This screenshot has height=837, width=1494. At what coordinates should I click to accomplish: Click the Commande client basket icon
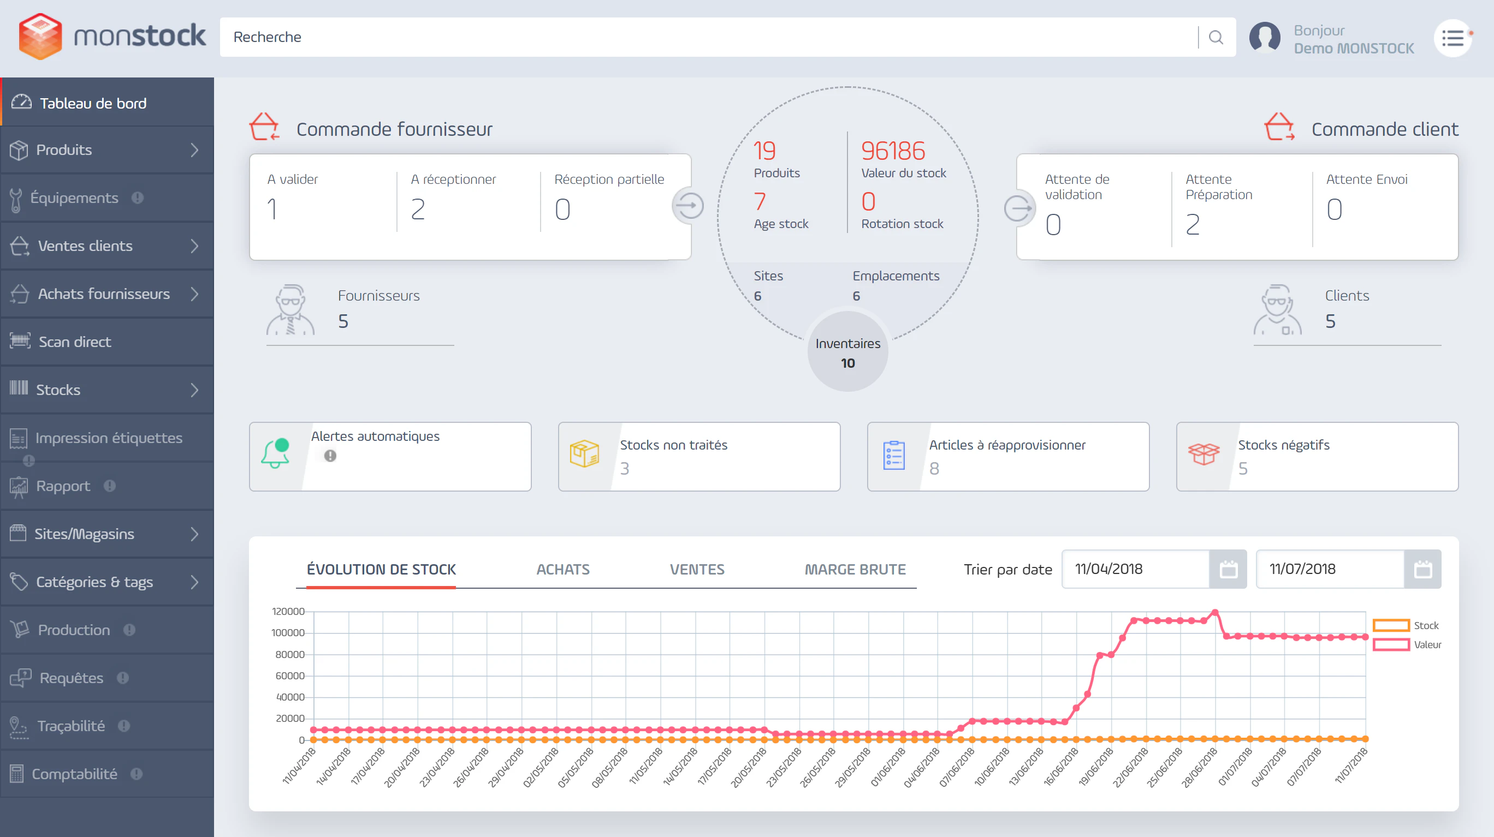pyautogui.click(x=1279, y=127)
